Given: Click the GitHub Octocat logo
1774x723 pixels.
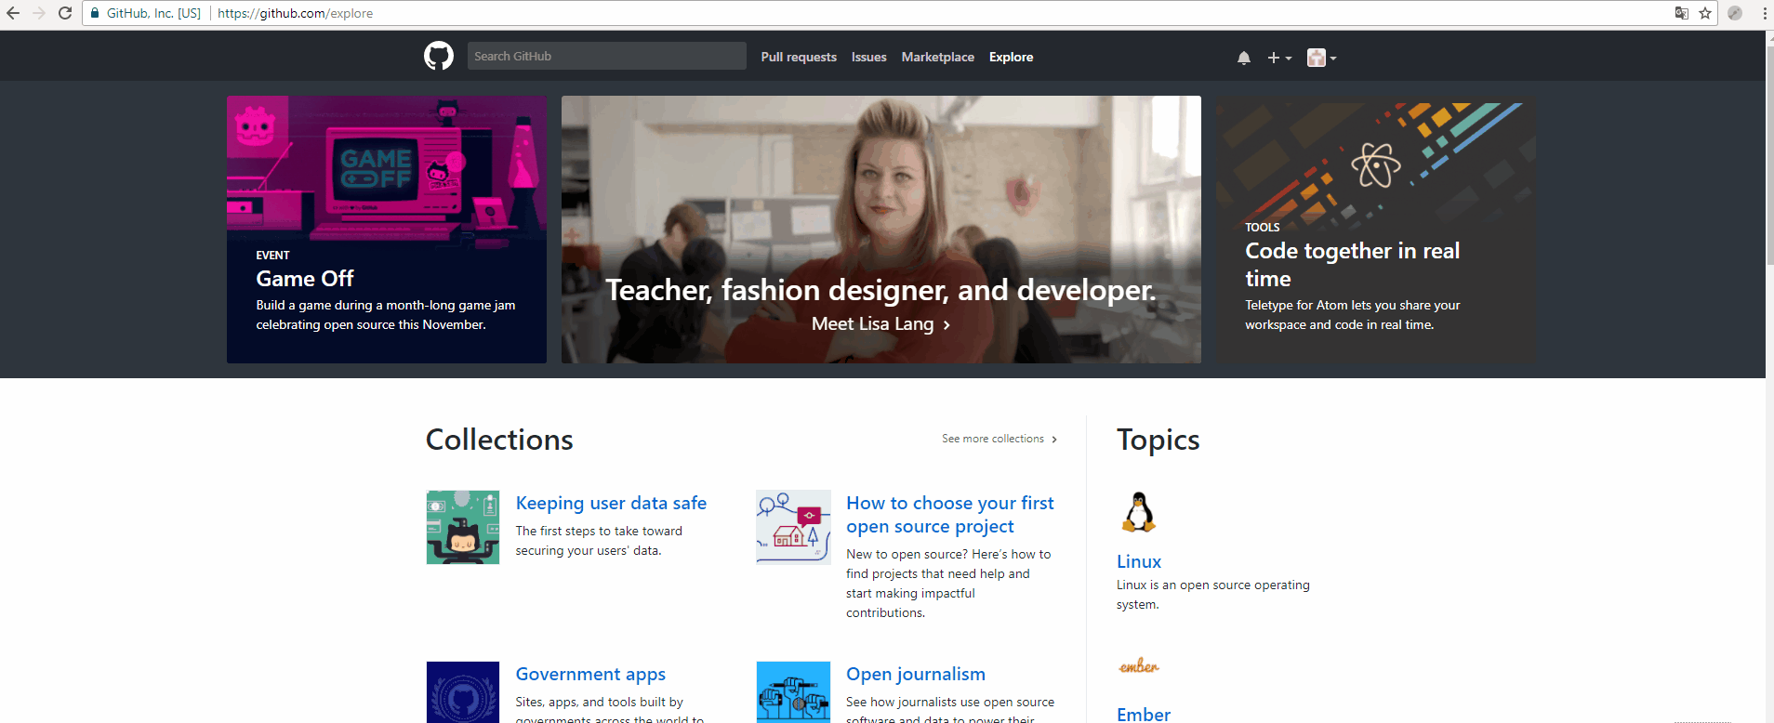Looking at the screenshot, I should coord(439,57).
